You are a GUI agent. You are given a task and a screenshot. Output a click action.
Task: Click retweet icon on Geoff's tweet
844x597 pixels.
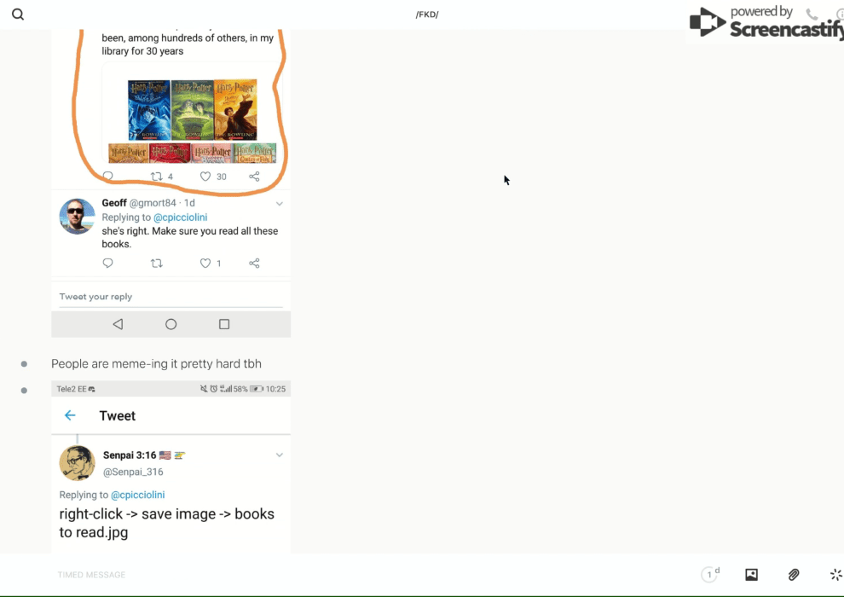[x=156, y=264]
